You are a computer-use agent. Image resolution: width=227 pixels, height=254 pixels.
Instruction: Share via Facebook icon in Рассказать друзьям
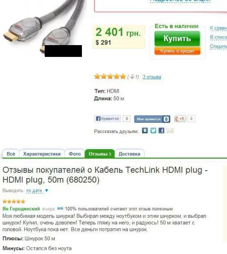(x=161, y=130)
